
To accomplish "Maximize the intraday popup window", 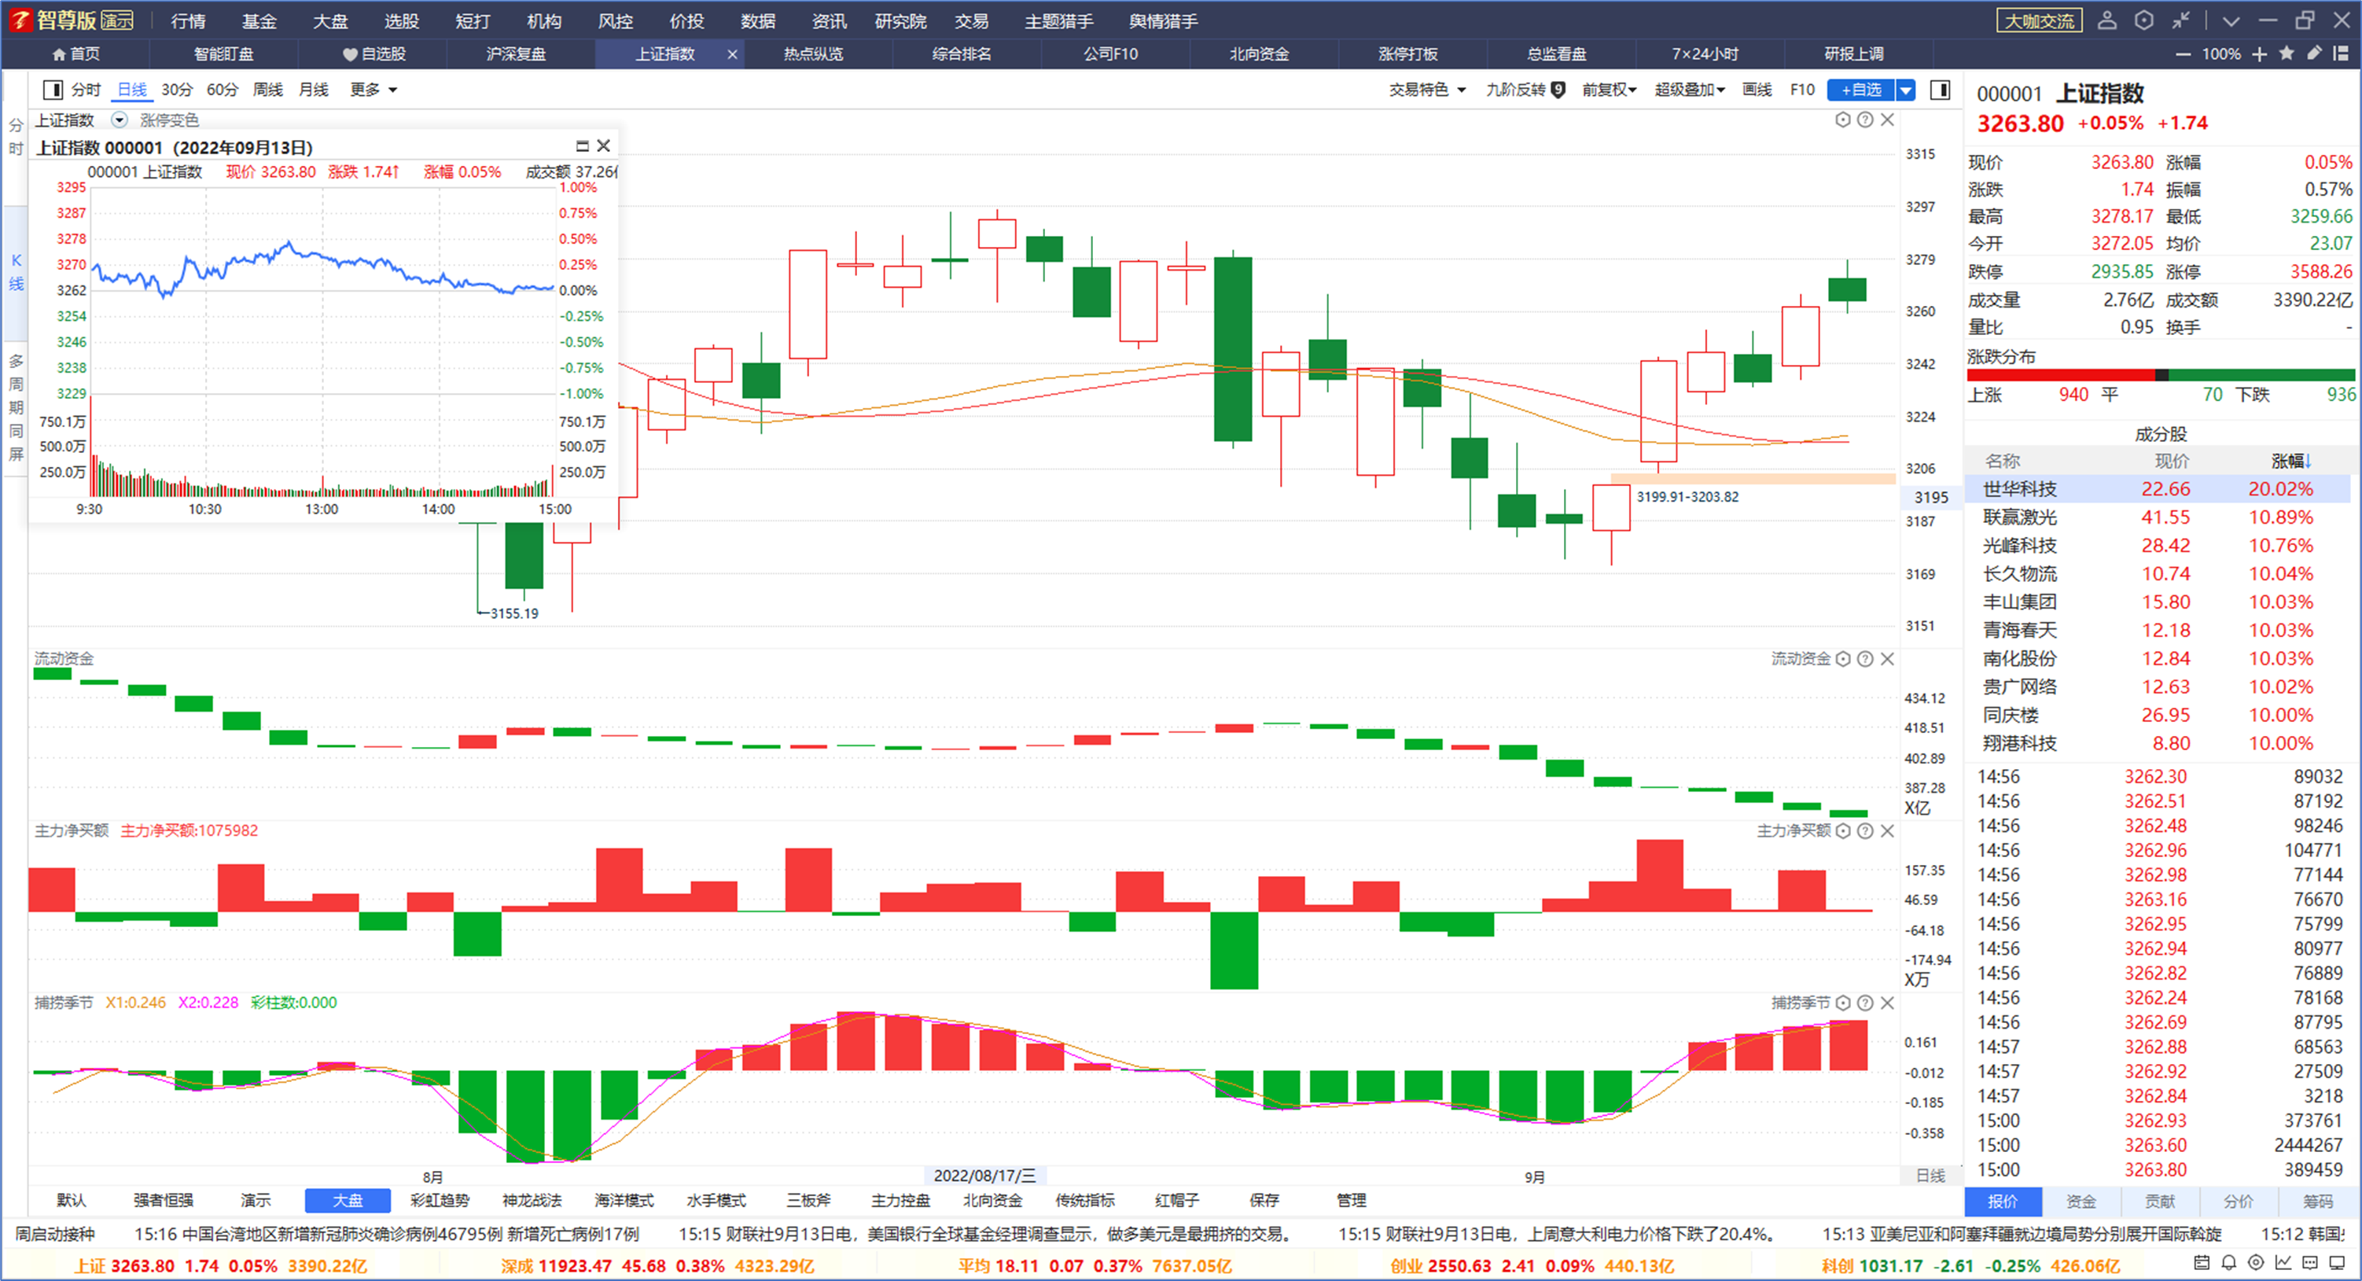I will tap(581, 145).
